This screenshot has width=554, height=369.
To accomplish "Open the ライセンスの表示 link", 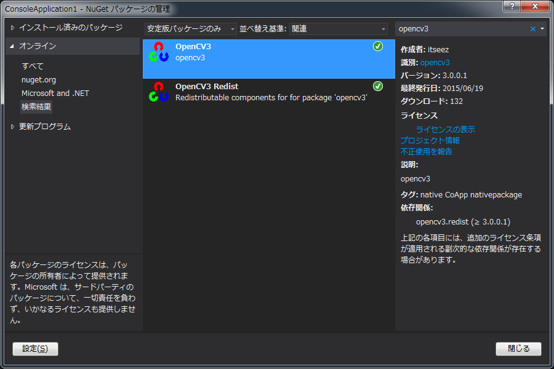I will pos(446,130).
